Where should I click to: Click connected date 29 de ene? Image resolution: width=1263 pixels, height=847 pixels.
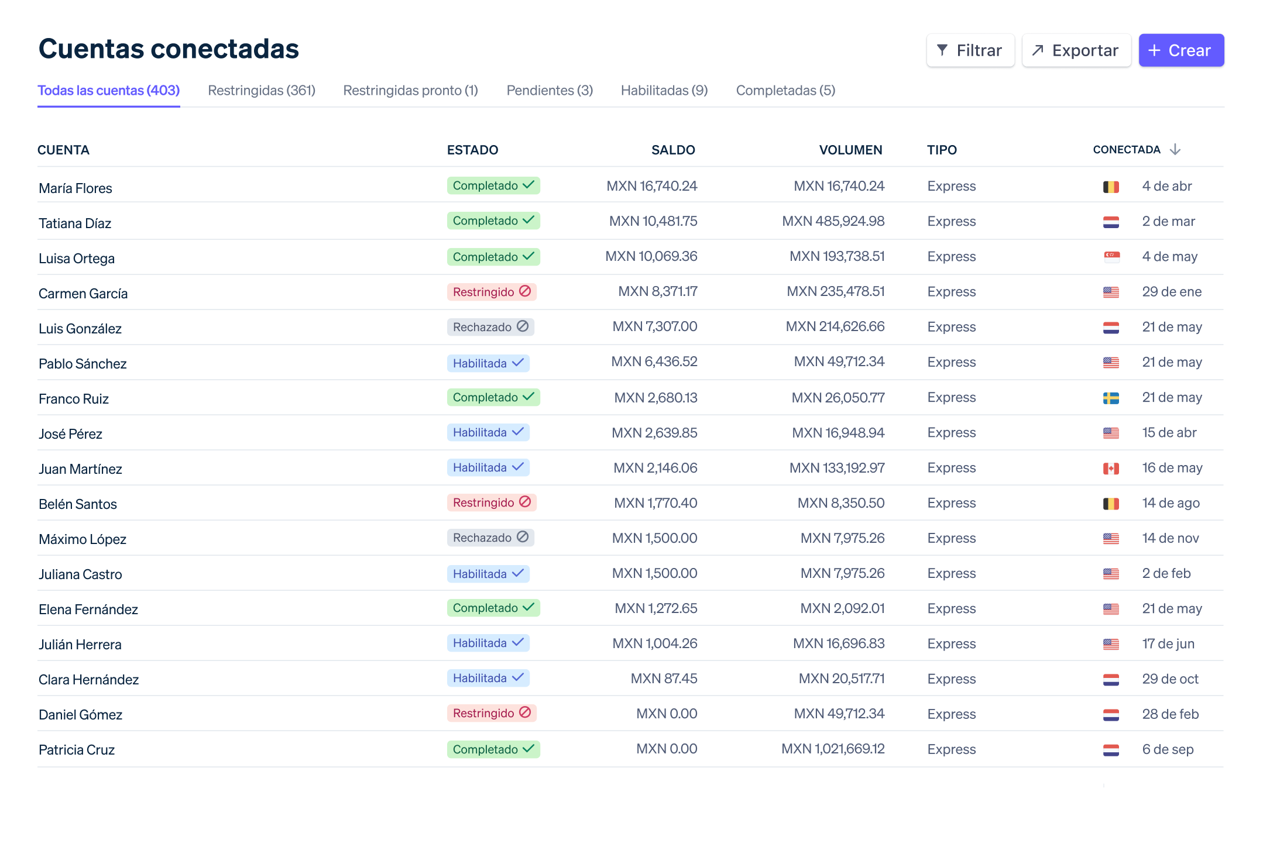[x=1172, y=291]
